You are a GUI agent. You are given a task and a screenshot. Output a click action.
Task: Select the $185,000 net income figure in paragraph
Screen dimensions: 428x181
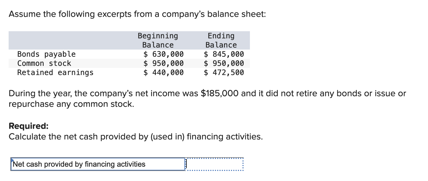[x=220, y=93]
